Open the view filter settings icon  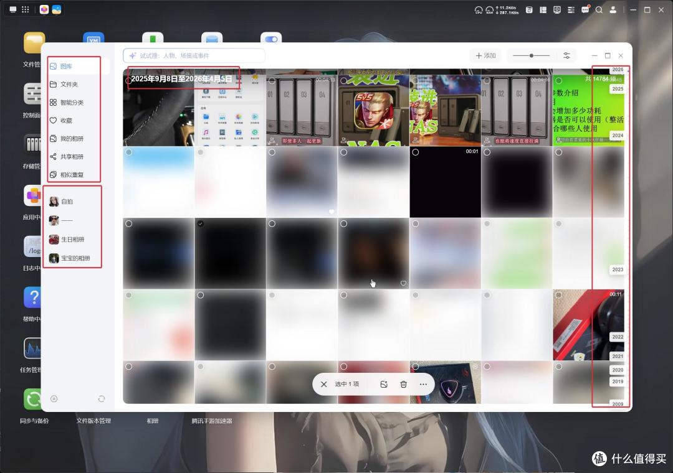[566, 56]
